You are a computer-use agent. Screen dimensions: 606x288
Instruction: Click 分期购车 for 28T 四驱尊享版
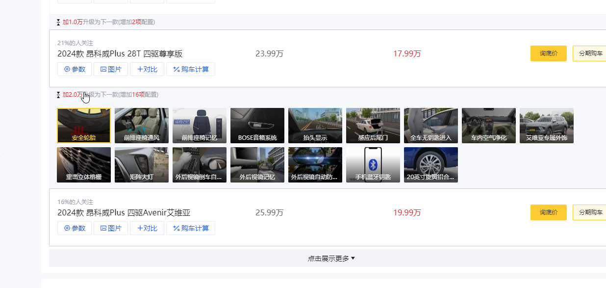pos(590,53)
